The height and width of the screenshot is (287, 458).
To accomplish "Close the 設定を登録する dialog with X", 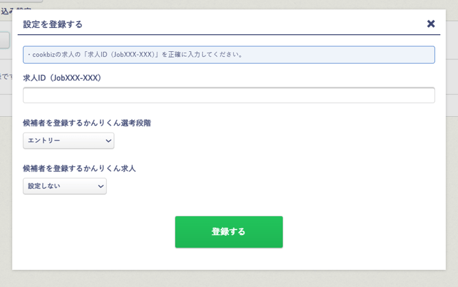I will click(431, 24).
